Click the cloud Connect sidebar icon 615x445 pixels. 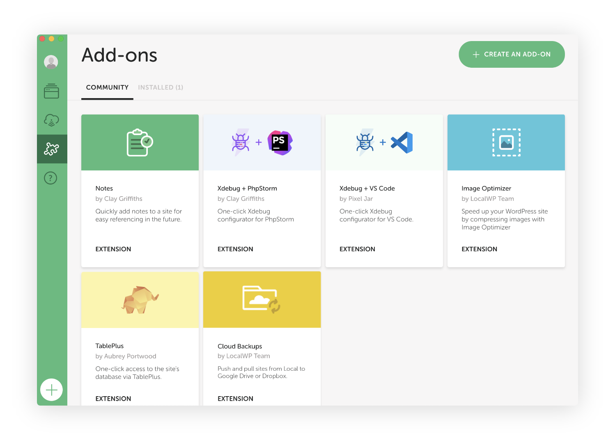pos(51,120)
